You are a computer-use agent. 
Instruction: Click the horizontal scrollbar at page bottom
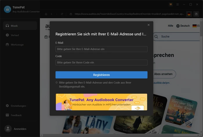tap(108, 135)
